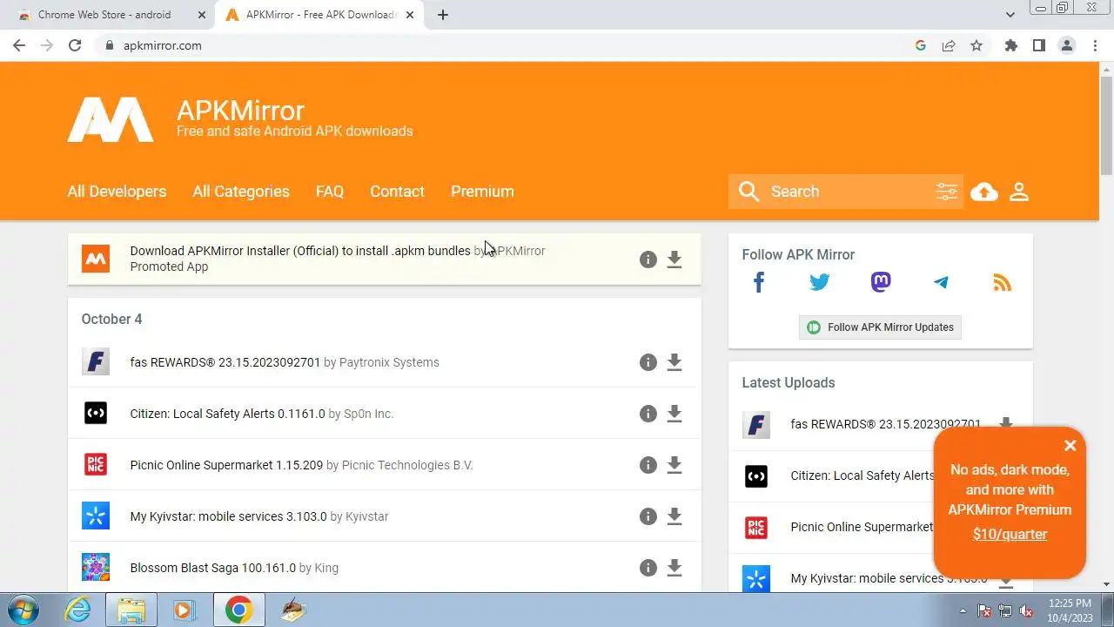1114x627 pixels.
Task: Open the search filter options icon
Action: click(x=946, y=192)
